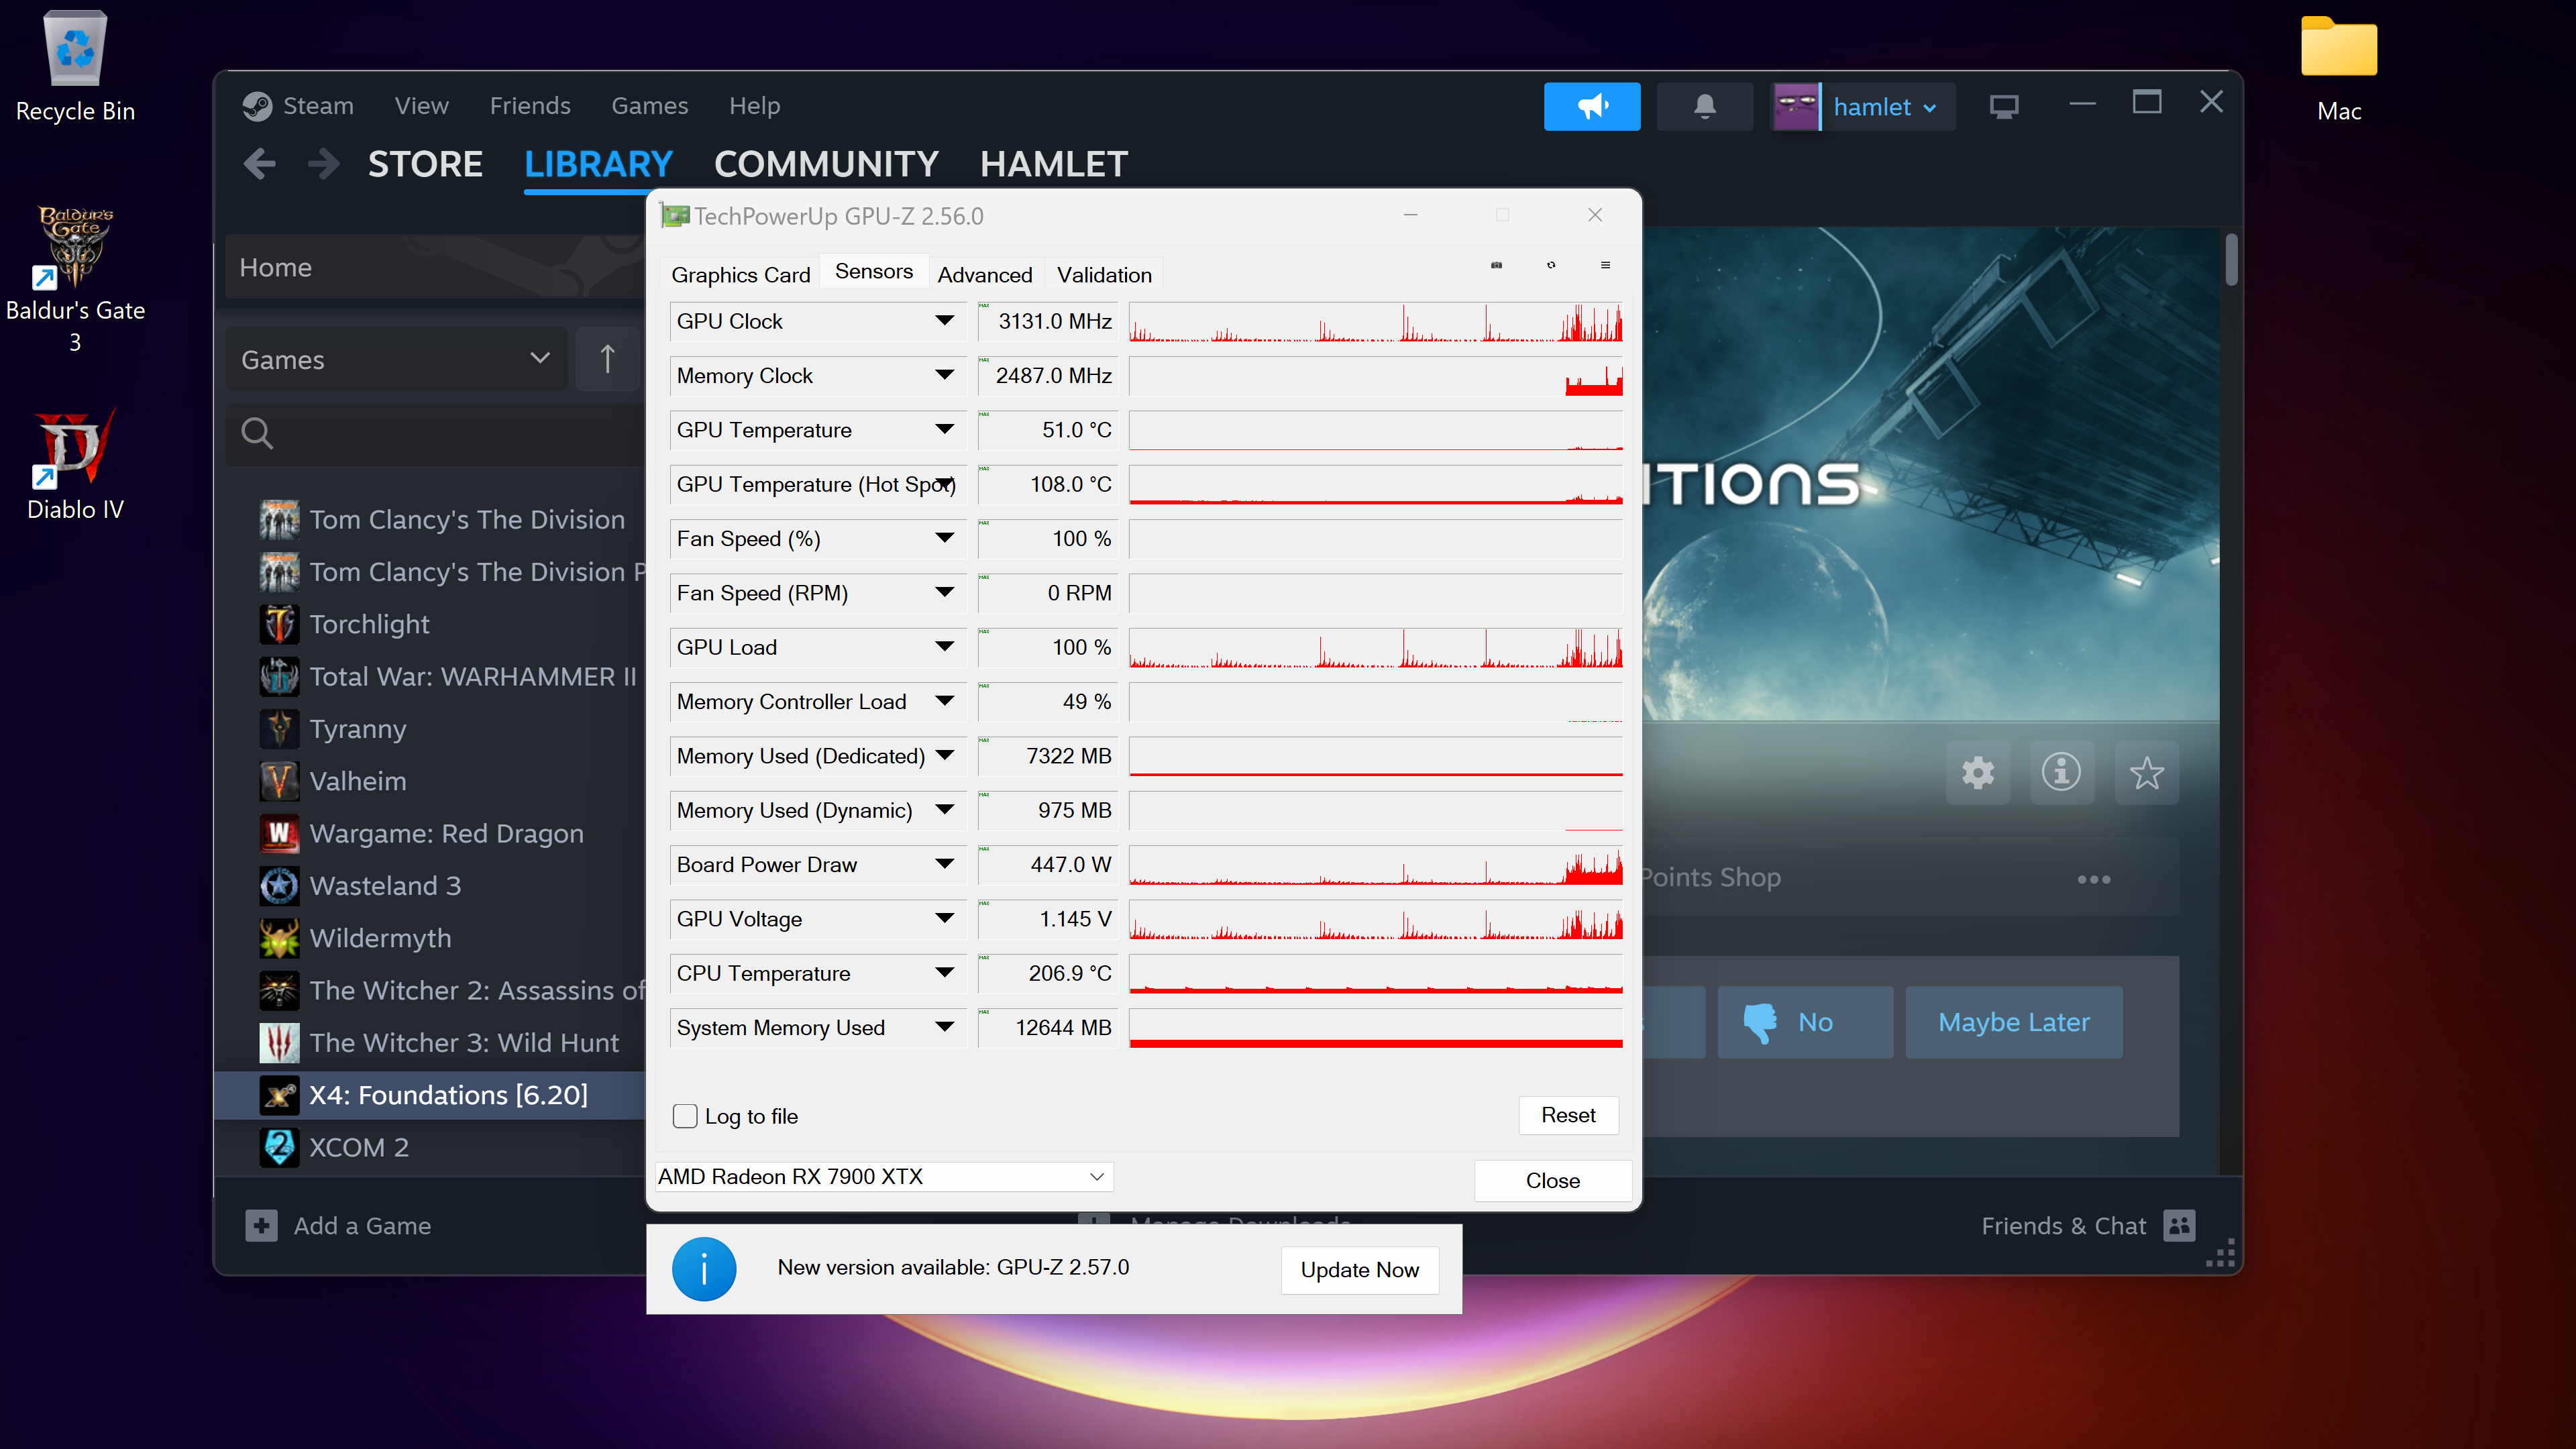Image resolution: width=2576 pixels, height=1449 pixels.
Task: Click Update Now for GPU-Z 2.57.0
Action: point(1359,1270)
